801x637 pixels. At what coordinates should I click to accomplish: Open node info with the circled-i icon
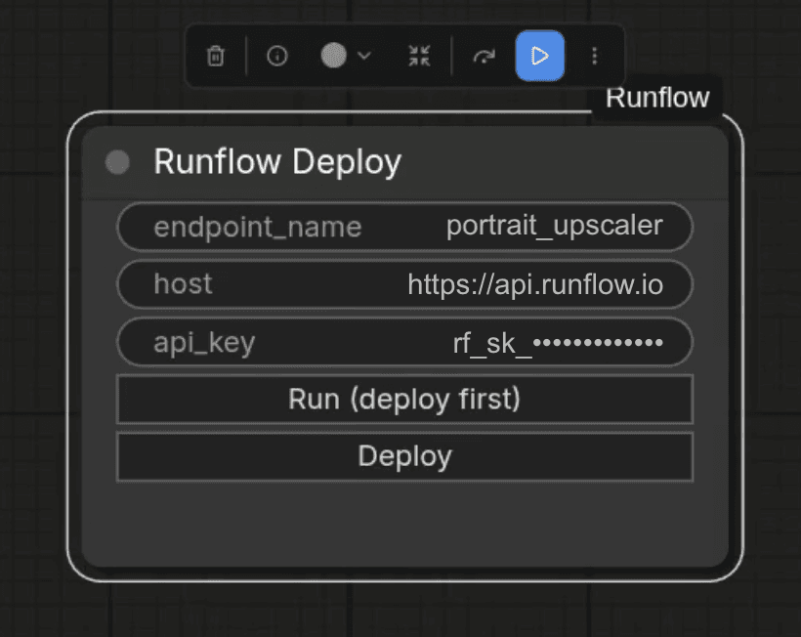277,56
